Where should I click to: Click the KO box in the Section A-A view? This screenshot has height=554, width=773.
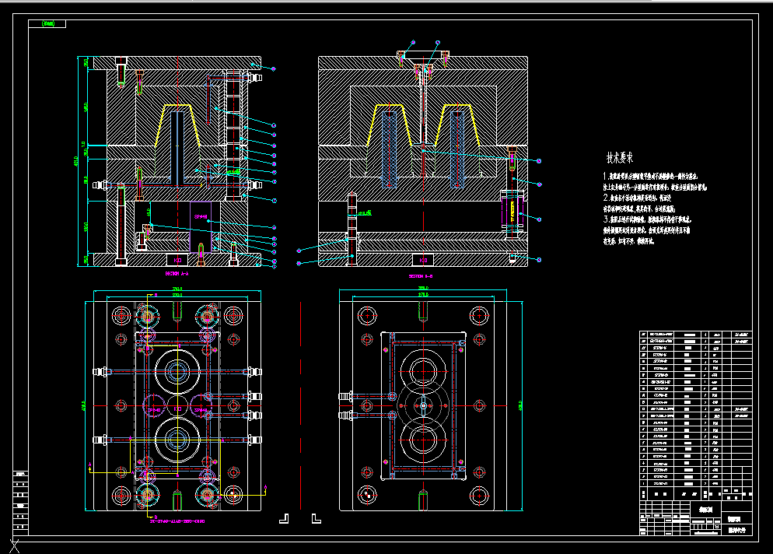177,260
